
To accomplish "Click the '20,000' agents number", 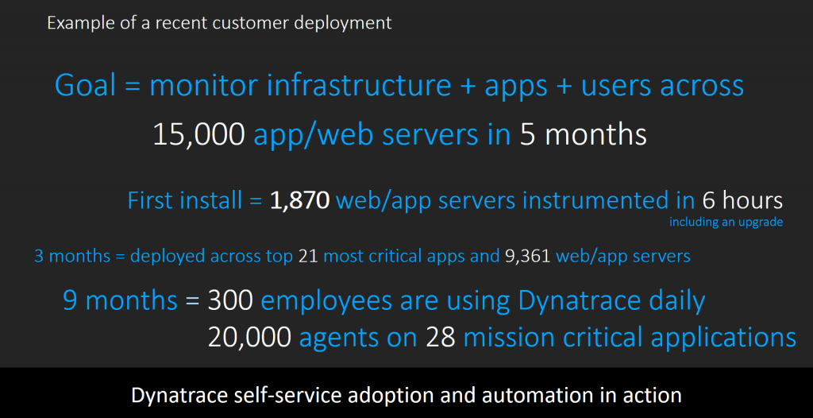I will click(249, 338).
